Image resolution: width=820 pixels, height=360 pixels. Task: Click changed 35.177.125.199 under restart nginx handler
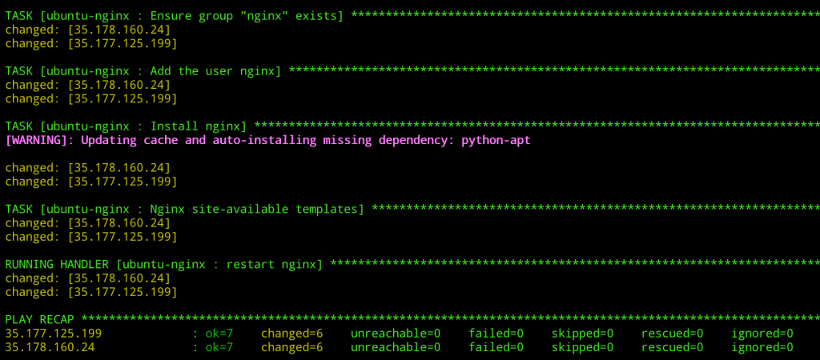(91, 292)
